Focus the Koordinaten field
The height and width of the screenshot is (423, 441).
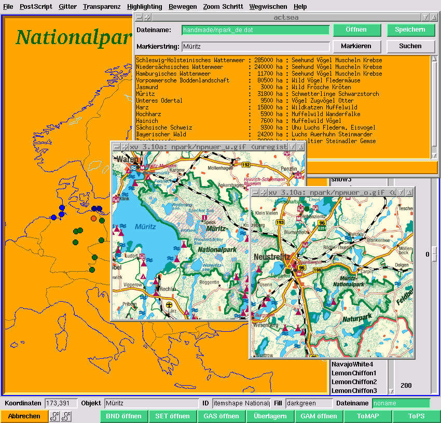(x=61, y=403)
